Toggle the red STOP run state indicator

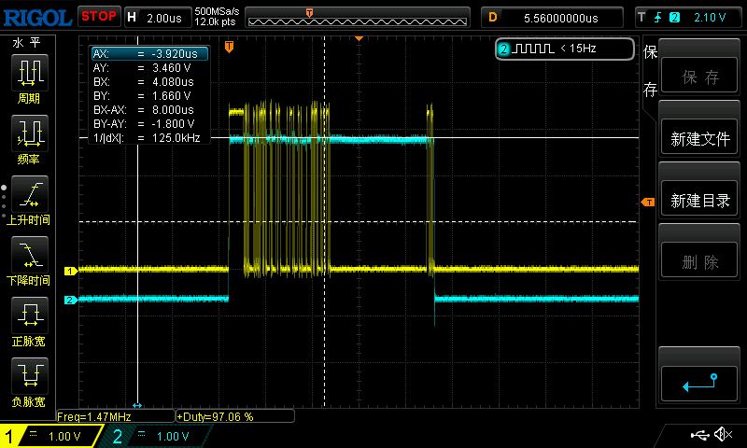98,16
